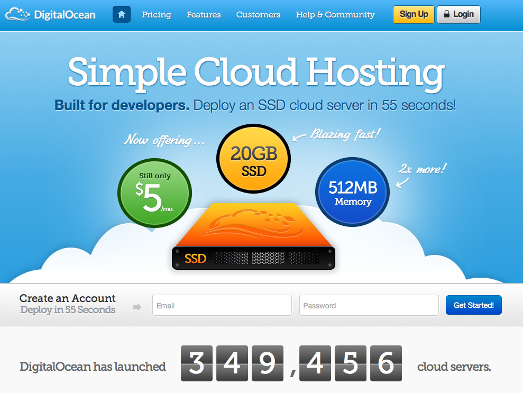Click the orange SSD server illustration
Image resolution: width=523 pixels, height=393 pixels.
[x=253, y=236]
